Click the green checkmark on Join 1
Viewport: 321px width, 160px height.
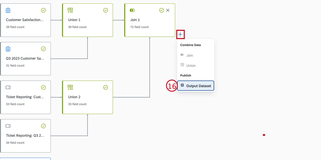[x=162, y=11]
